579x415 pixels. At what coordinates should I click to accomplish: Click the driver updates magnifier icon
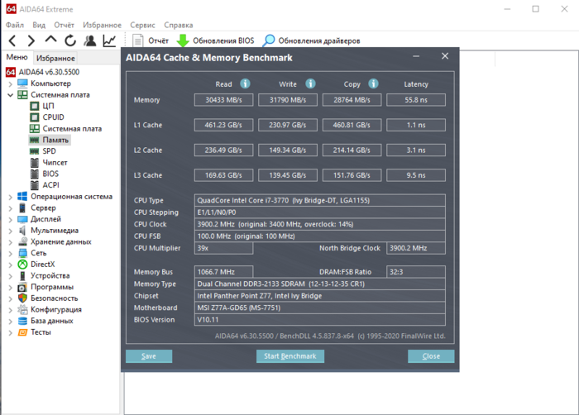[x=269, y=41]
